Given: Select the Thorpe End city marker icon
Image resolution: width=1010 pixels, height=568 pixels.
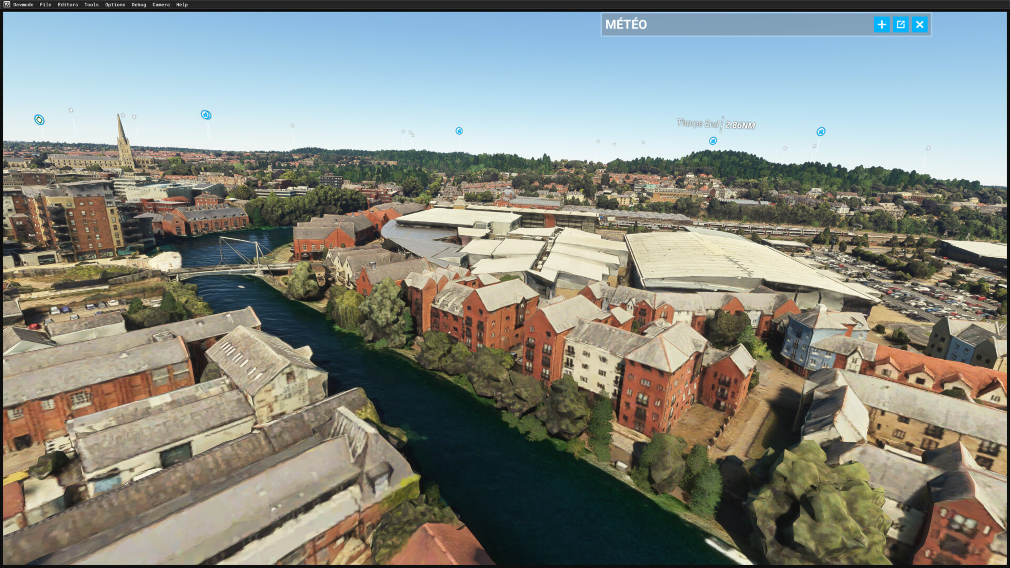Looking at the screenshot, I should tap(713, 141).
